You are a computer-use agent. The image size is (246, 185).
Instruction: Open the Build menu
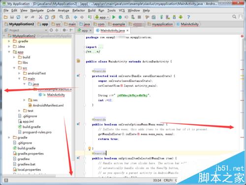[92, 10]
